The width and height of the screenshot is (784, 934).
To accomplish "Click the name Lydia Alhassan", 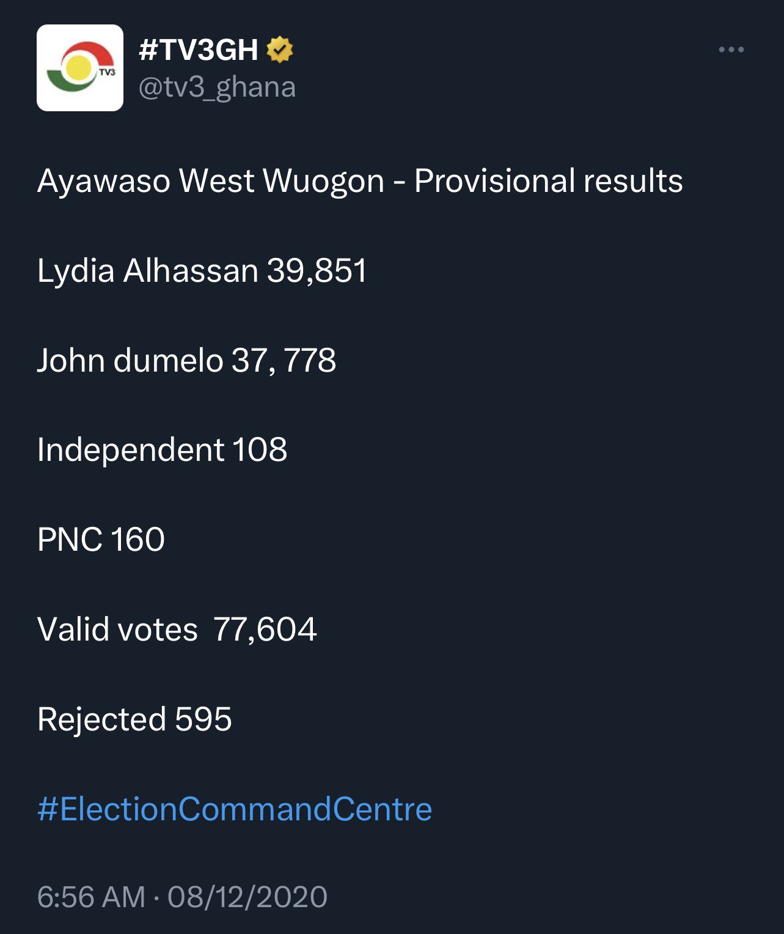I will 148,270.
